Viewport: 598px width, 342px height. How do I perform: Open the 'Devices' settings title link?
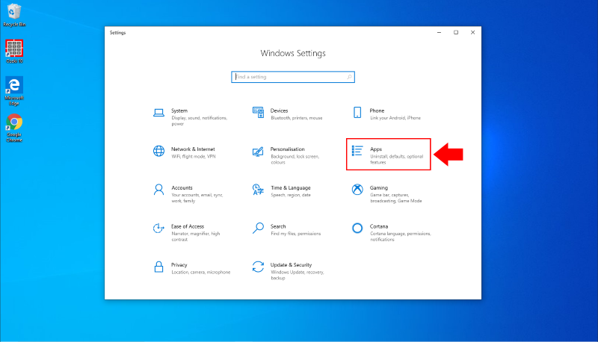tap(279, 111)
